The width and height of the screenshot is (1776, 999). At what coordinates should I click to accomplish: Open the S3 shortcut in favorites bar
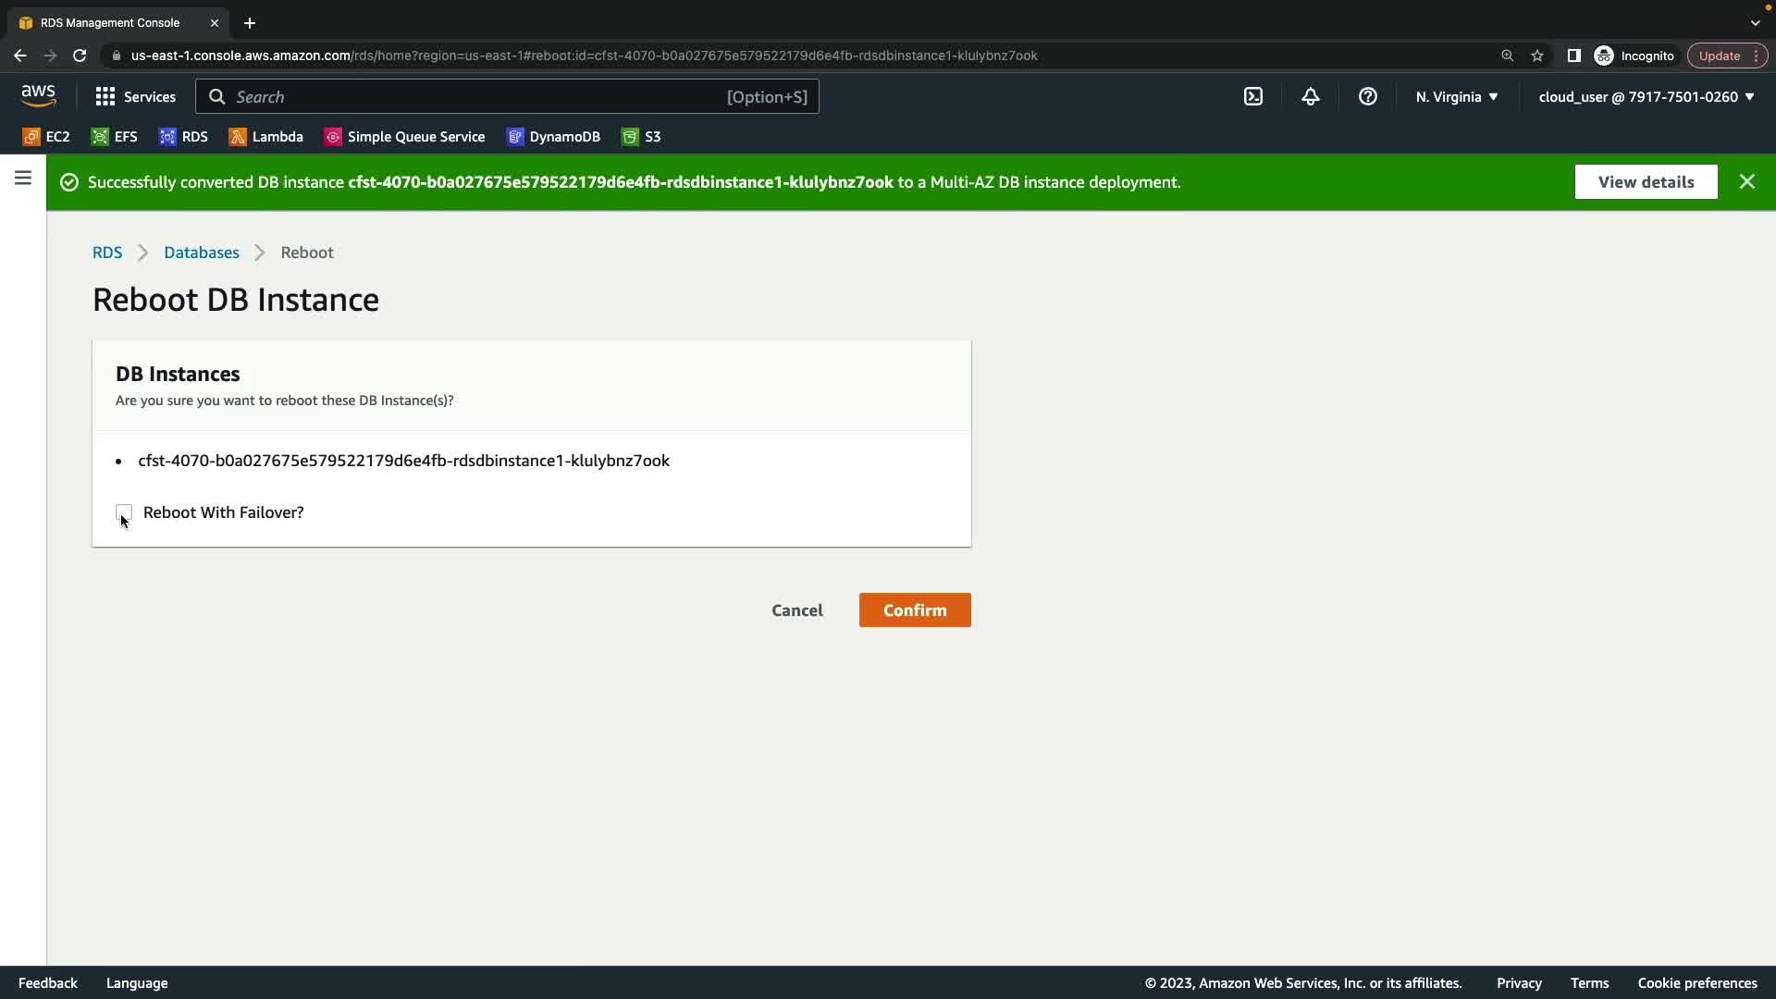(x=641, y=137)
